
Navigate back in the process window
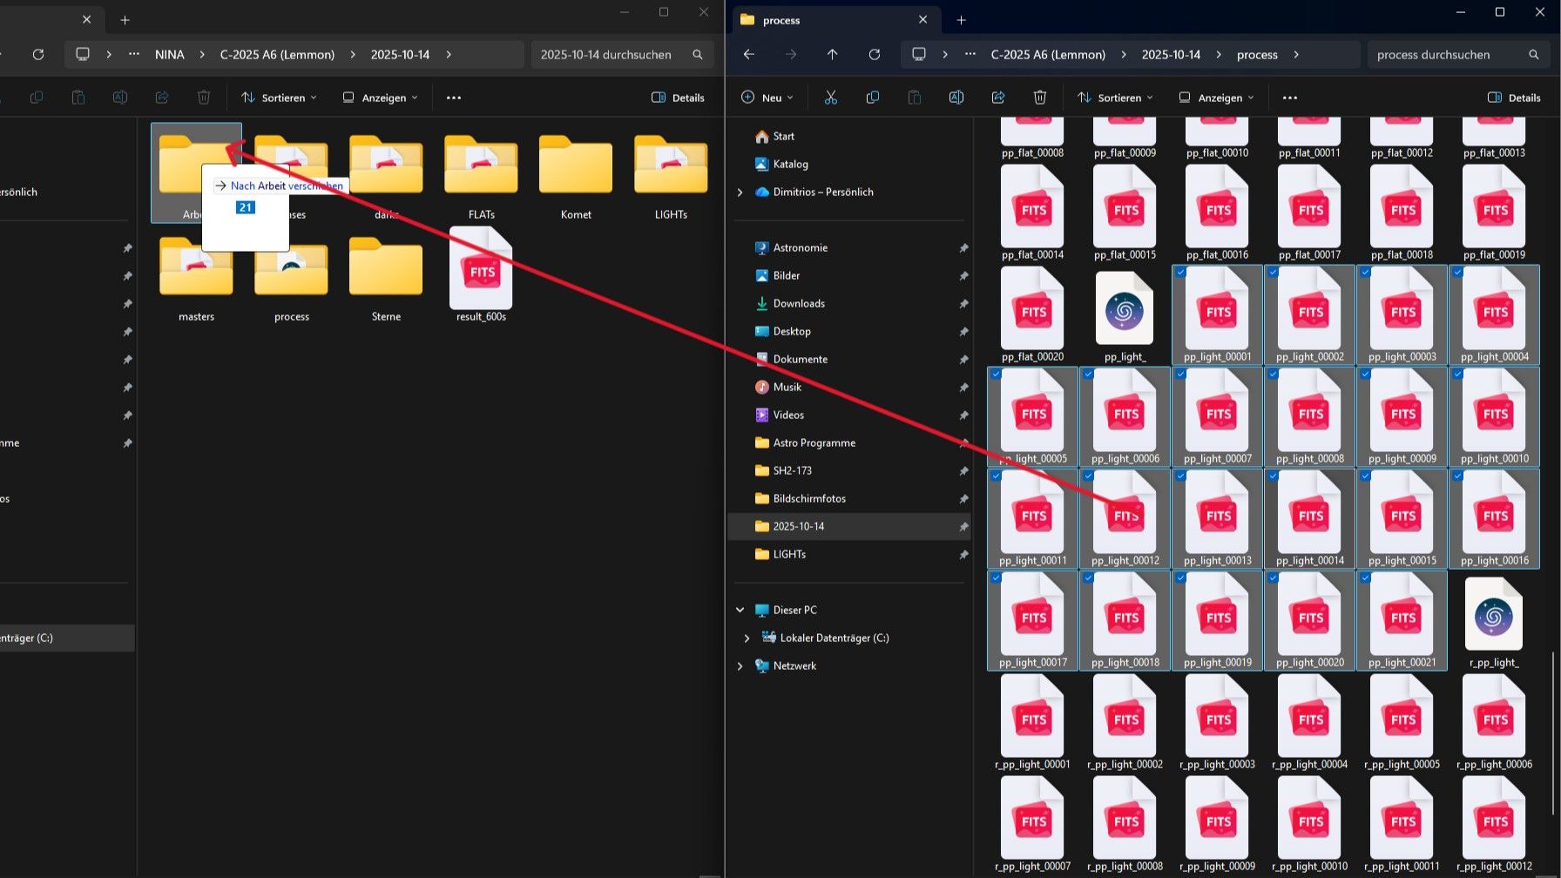pos(748,54)
